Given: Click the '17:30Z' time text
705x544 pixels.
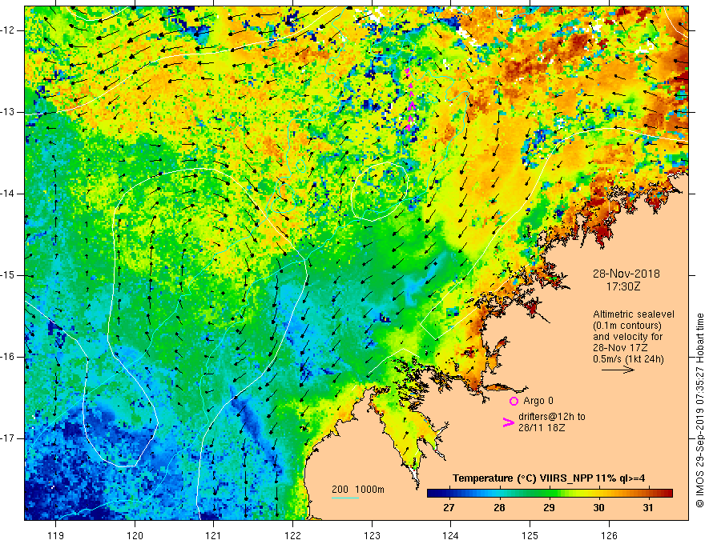Looking at the screenshot, I should 622,286.
